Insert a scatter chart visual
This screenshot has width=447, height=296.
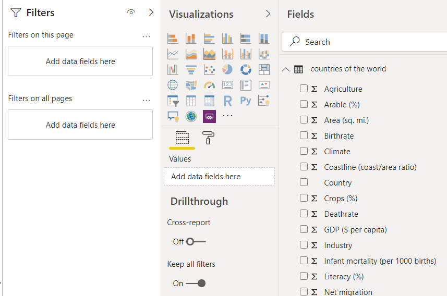tap(209, 69)
